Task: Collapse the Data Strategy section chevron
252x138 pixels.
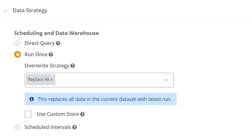Action: [5, 11]
